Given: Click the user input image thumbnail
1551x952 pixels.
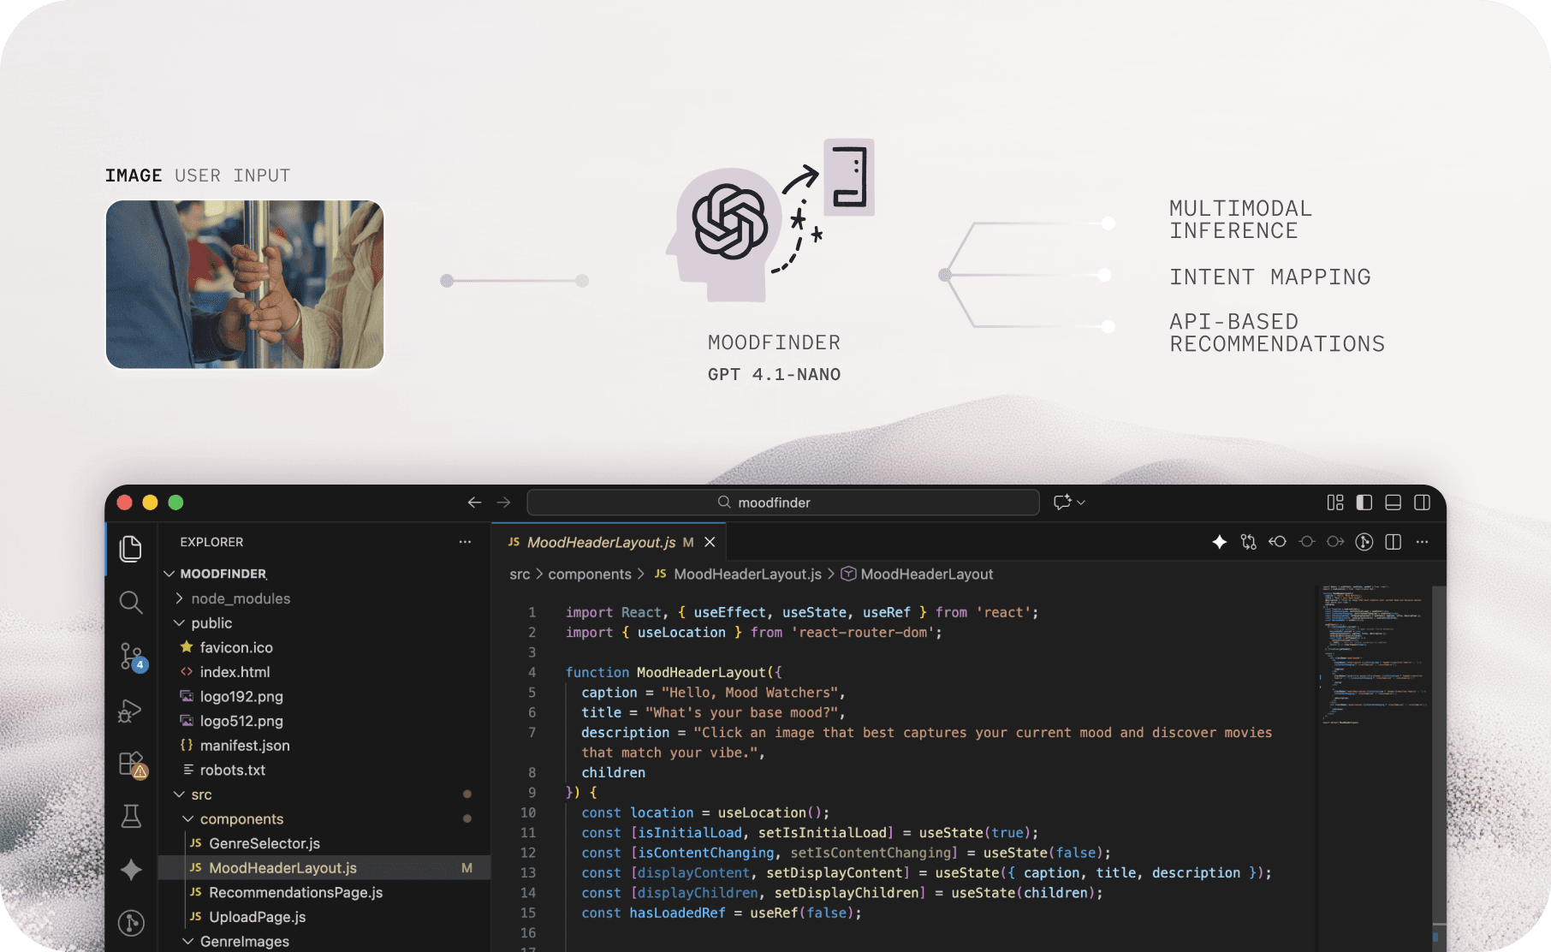Looking at the screenshot, I should (x=245, y=284).
